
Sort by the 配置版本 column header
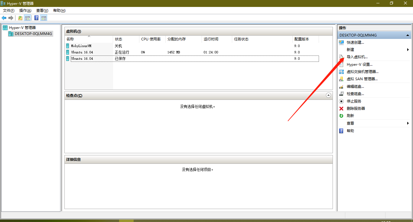(x=306, y=39)
